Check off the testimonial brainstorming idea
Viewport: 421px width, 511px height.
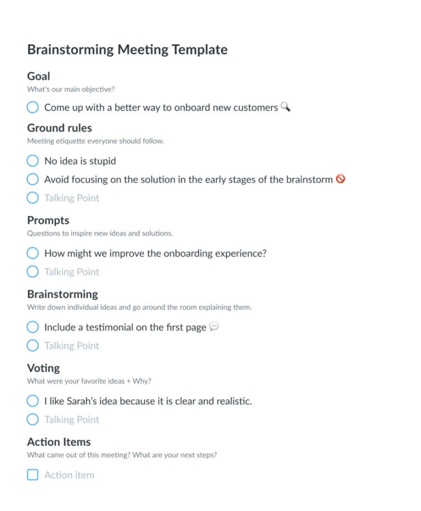32,327
